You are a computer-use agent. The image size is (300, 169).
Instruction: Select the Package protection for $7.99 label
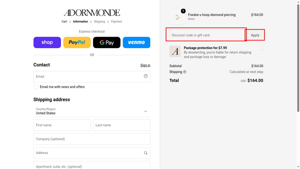click(205, 48)
